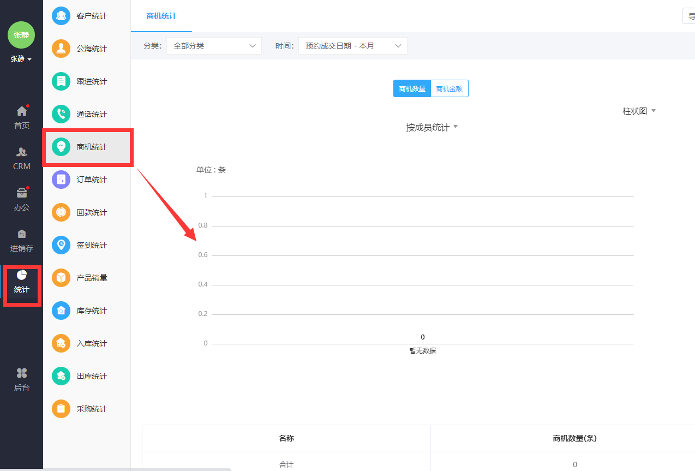The width and height of the screenshot is (695, 471).
Task: Select the 商机统计 tab
Action: pos(161,16)
